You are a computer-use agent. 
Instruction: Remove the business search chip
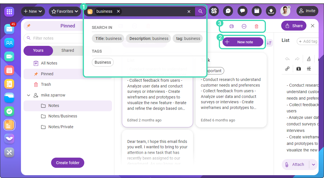[118, 11]
